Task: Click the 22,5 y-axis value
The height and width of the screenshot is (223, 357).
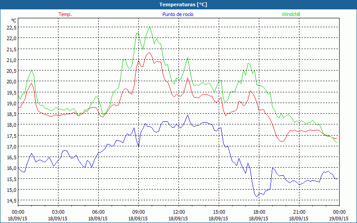Action: pos(12,28)
